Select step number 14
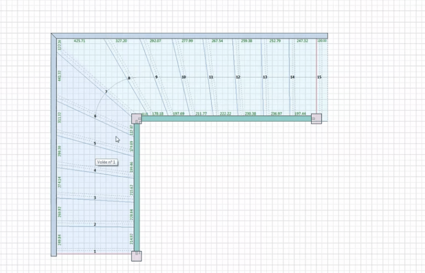The width and height of the screenshot is (425, 273). [292, 77]
